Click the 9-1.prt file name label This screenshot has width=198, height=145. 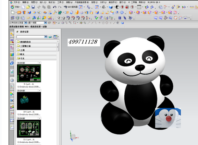29,85
